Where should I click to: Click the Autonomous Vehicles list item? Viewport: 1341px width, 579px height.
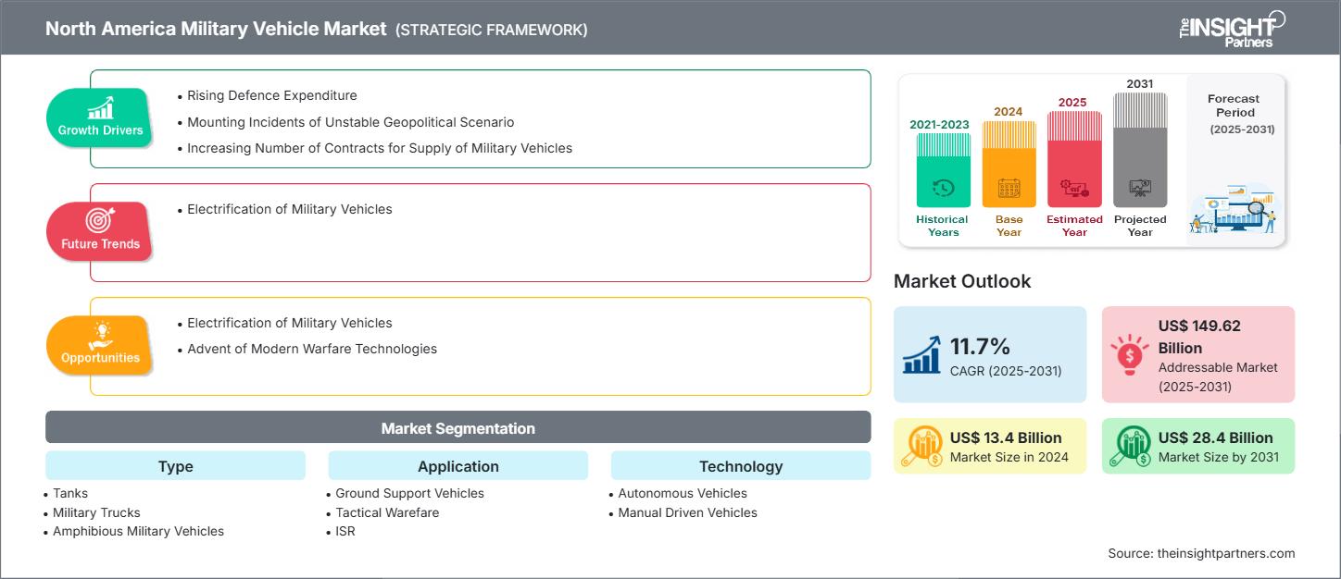coord(683,493)
